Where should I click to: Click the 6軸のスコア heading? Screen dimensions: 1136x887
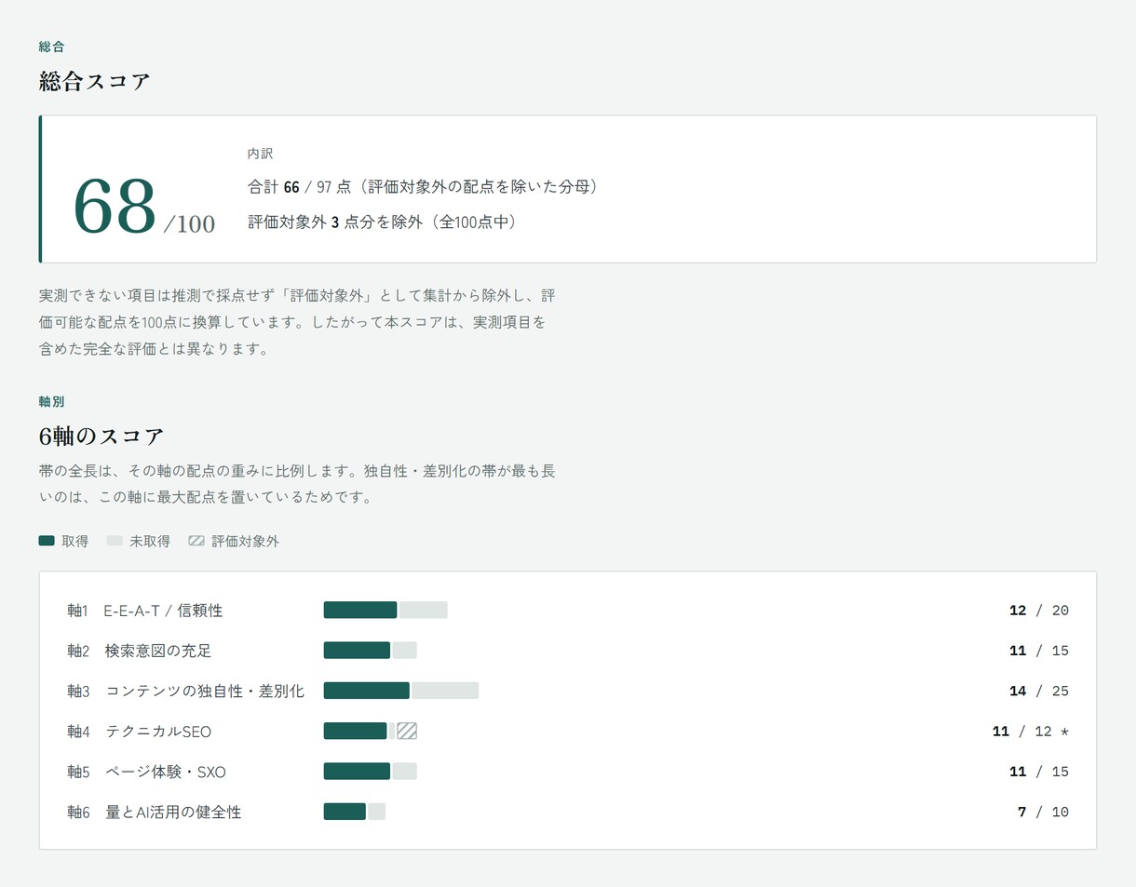(101, 436)
